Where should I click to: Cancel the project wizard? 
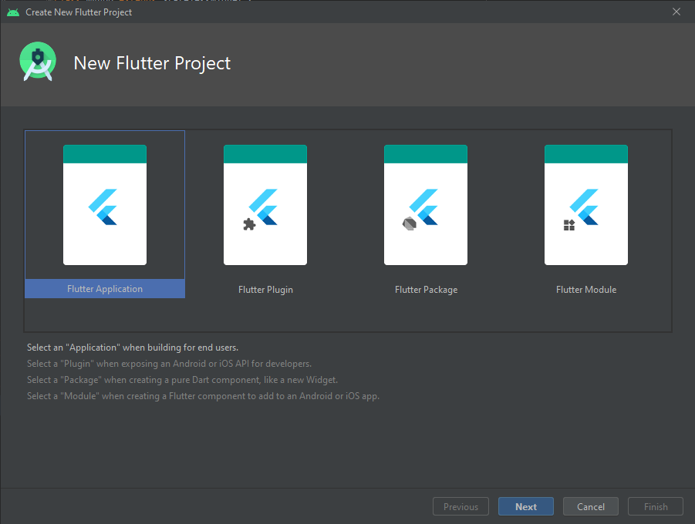pos(590,506)
